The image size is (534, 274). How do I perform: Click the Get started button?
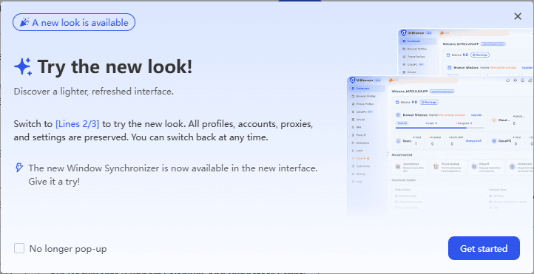(484, 248)
